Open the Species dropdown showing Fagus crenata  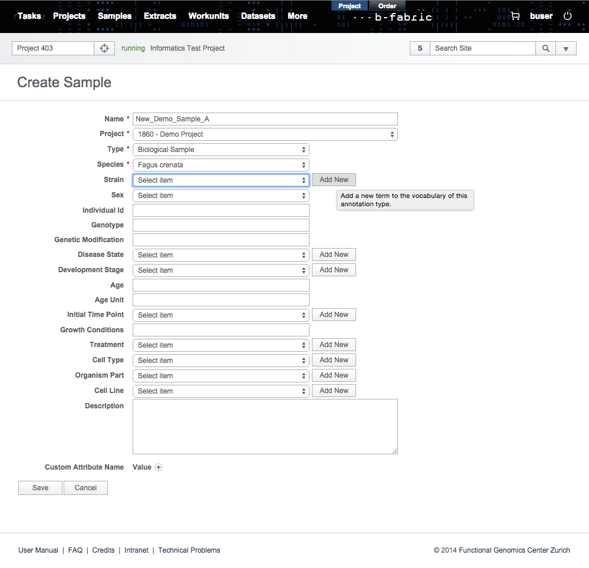pyautogui.click(x=221, y=165)
